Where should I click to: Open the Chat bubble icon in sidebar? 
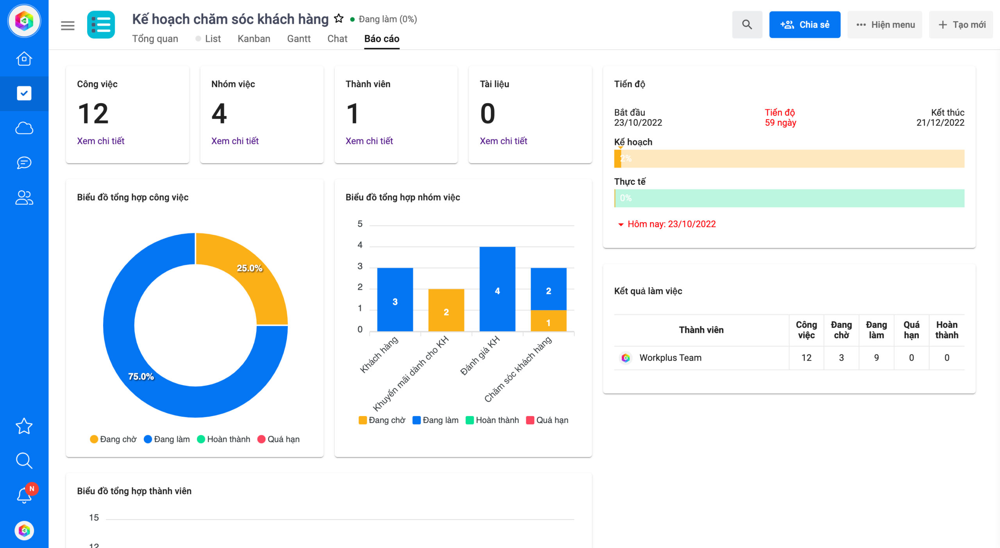[24, 162]
